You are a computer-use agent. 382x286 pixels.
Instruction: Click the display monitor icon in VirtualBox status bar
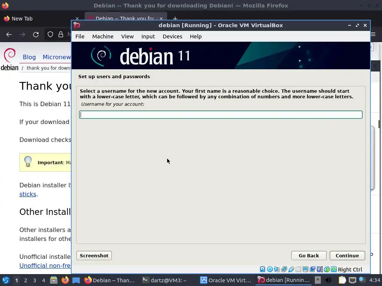[305, 269]
